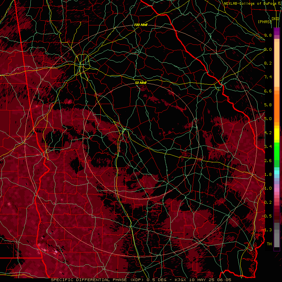Click the -0.5 value on the legend
Screen dimensions: 282x282
tap(267, 216)
